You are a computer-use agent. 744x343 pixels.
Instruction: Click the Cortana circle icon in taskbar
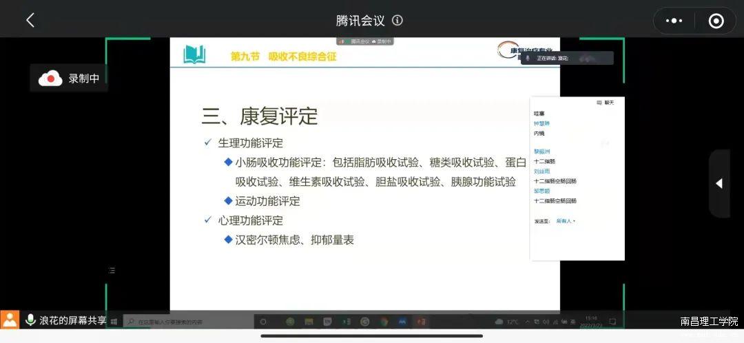click(x=263, y=322)
